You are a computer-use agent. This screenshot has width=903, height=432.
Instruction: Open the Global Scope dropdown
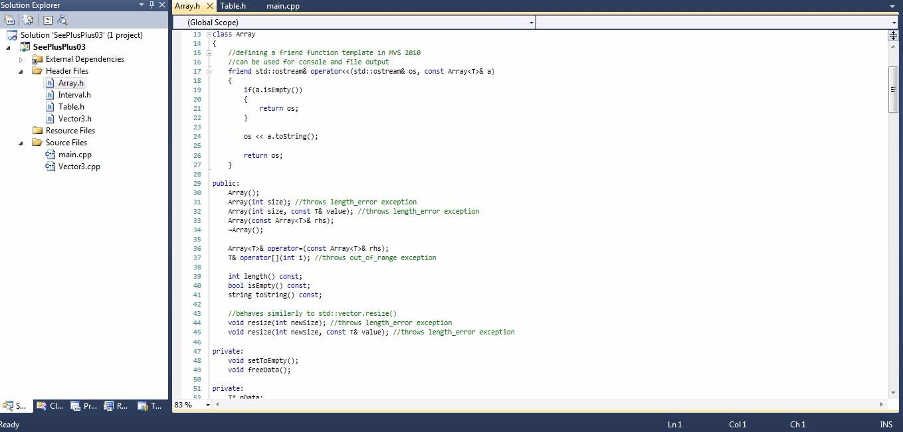531,23
